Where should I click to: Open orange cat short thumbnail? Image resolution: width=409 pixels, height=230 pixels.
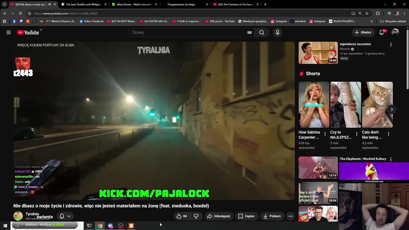point(377,104)
